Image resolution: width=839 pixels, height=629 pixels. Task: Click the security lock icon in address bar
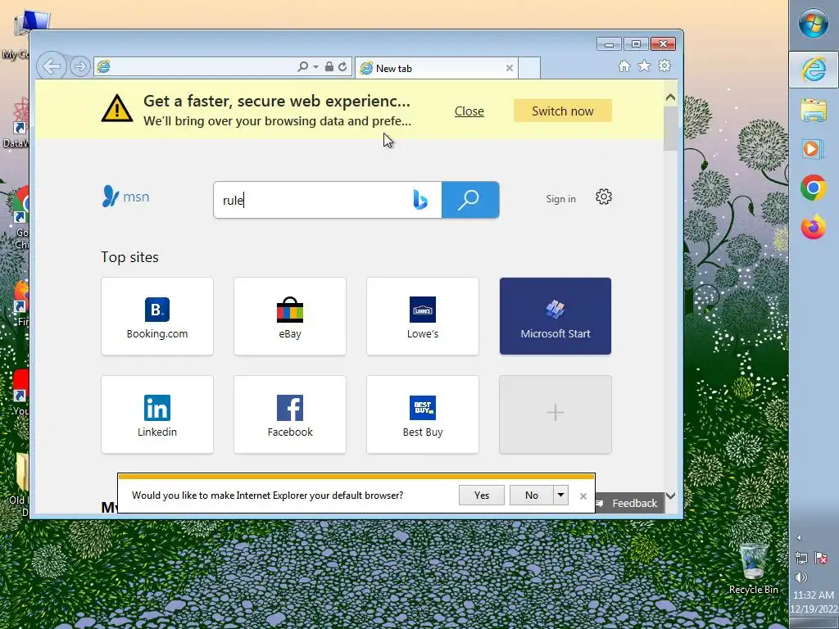point(329,67)
